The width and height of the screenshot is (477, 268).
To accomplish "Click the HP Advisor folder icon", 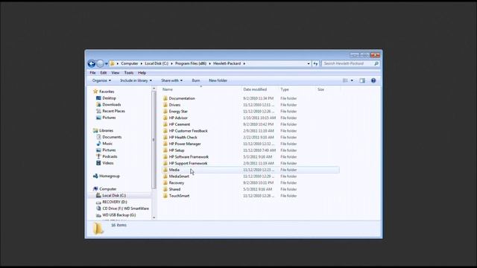I will coord(165,118).
